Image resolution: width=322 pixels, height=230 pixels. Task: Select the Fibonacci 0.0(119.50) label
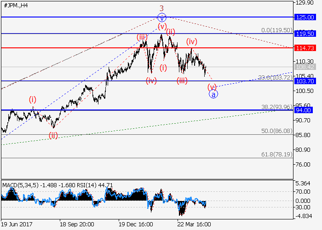276,30
